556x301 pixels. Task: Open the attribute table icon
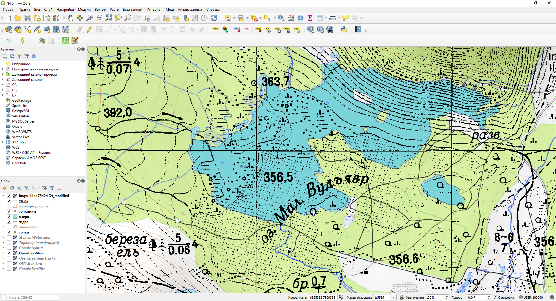click(320, 18)
